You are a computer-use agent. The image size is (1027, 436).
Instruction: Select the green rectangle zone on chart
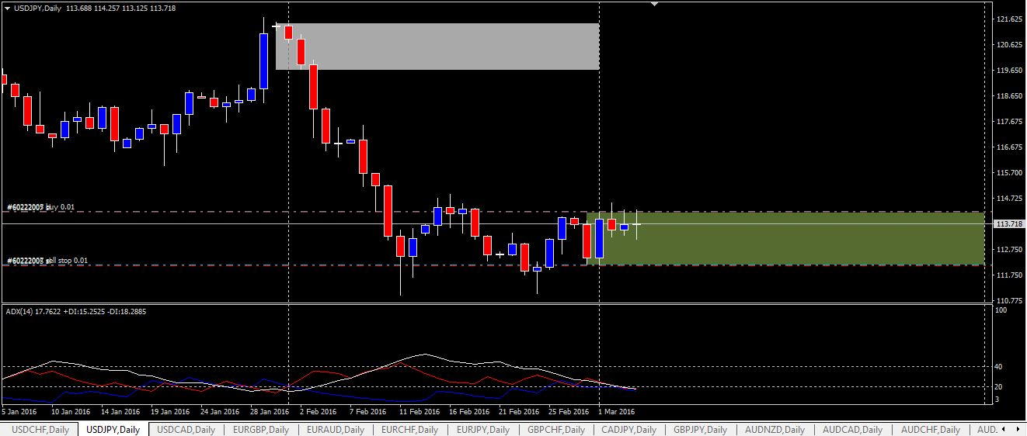(x=785, y=239)
